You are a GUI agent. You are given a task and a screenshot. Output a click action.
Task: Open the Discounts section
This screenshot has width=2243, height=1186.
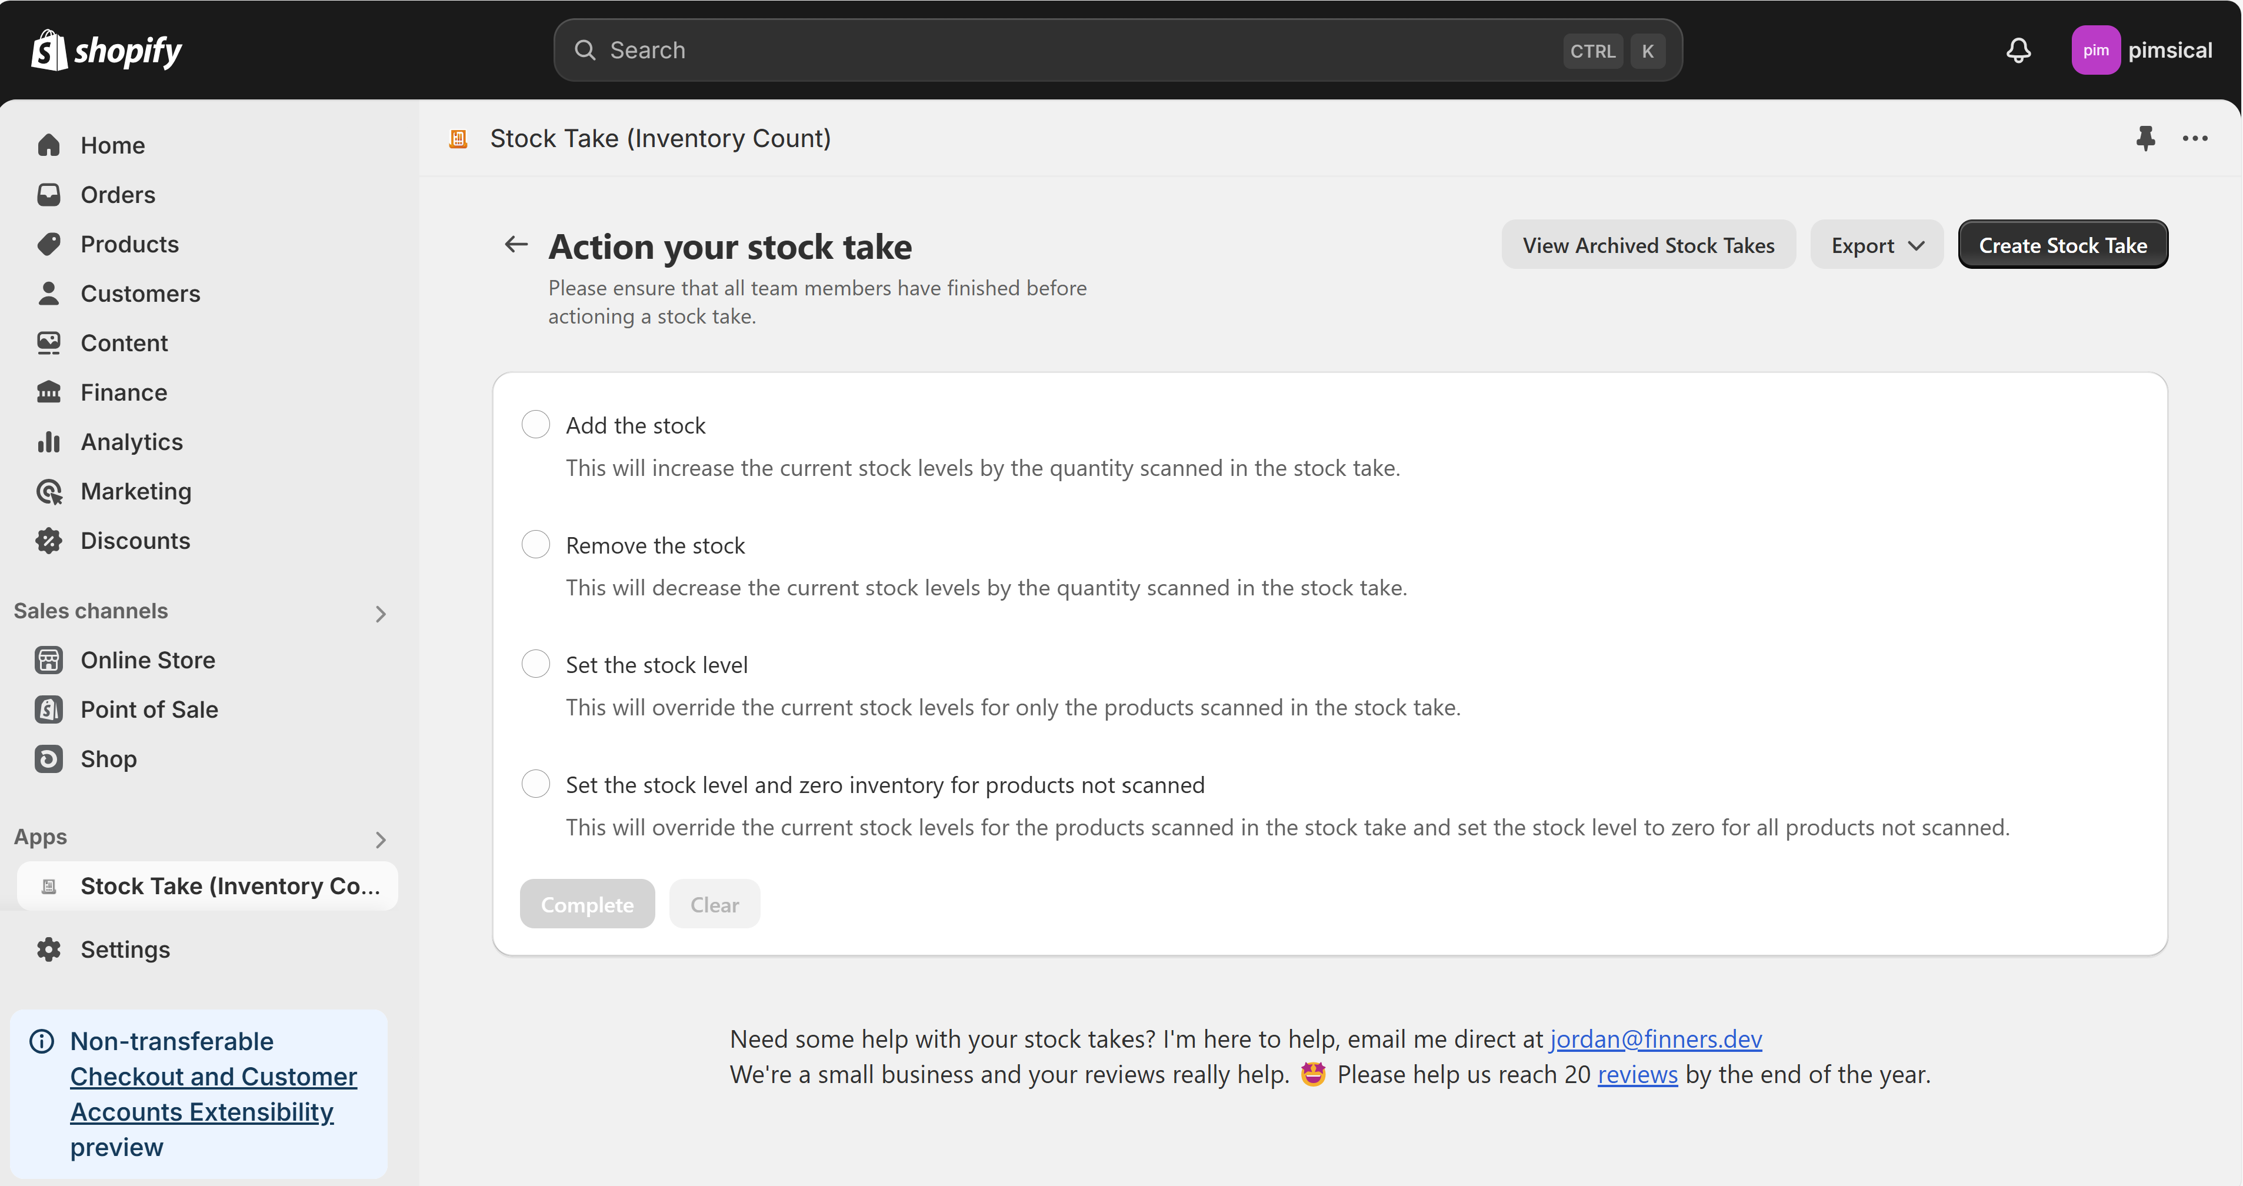point(135,540)
